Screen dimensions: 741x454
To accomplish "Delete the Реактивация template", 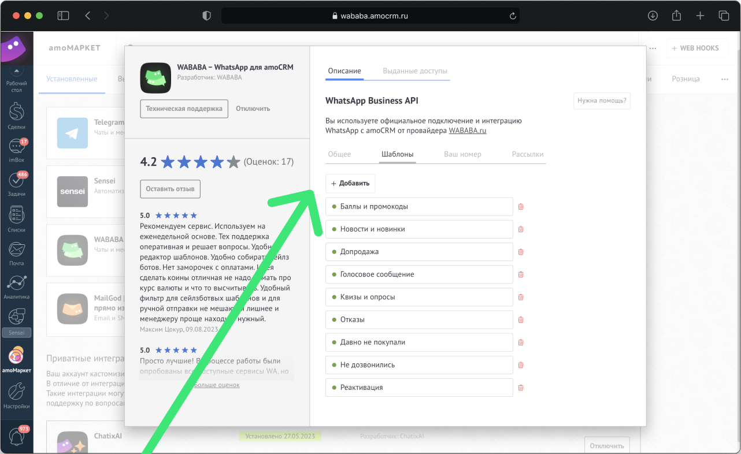I will pos(521,388).
